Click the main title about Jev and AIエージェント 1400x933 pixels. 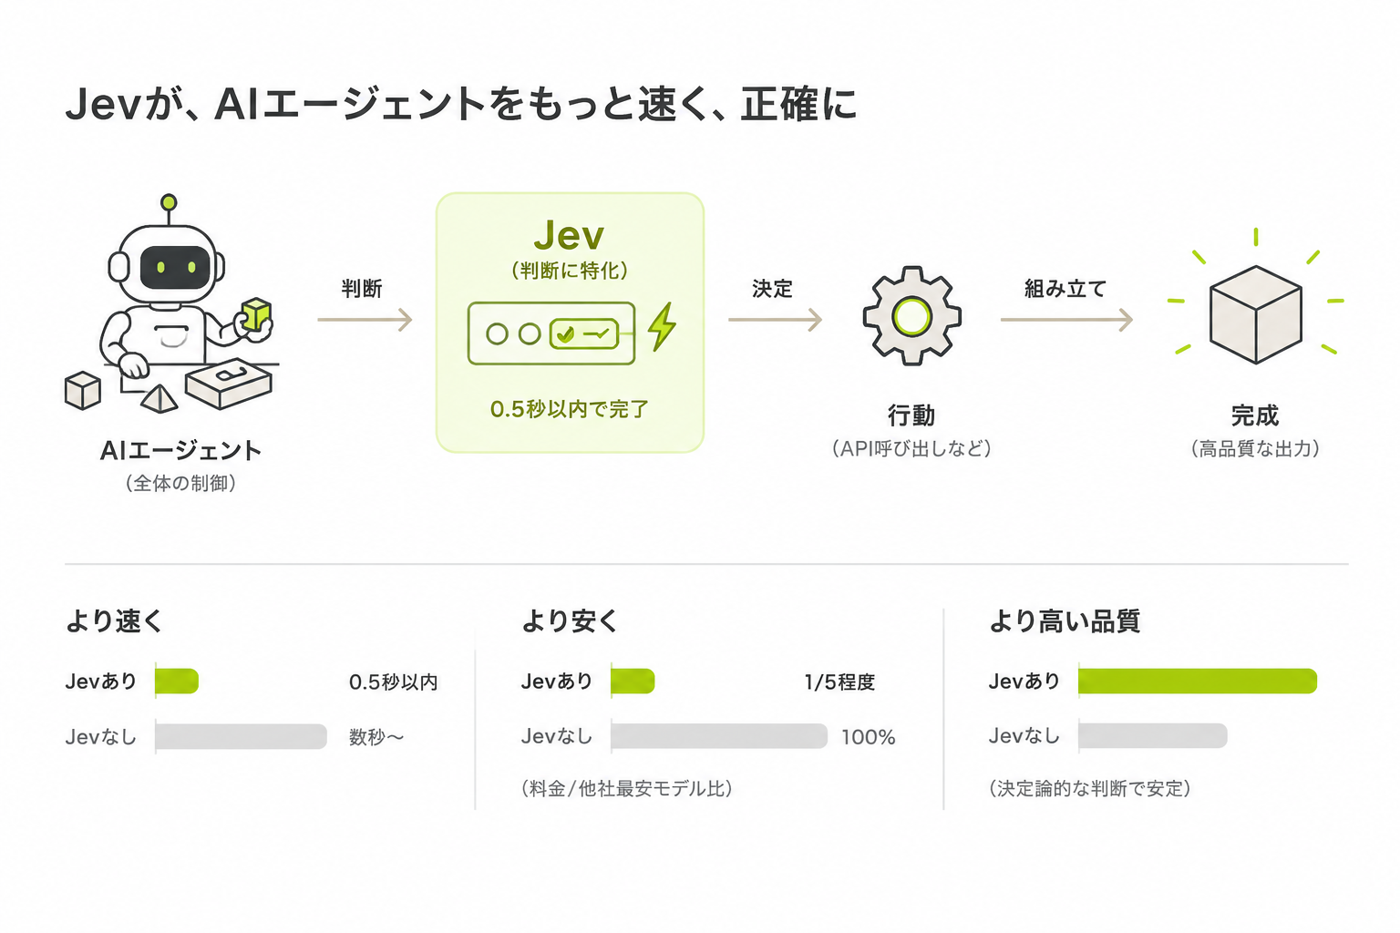461,104
